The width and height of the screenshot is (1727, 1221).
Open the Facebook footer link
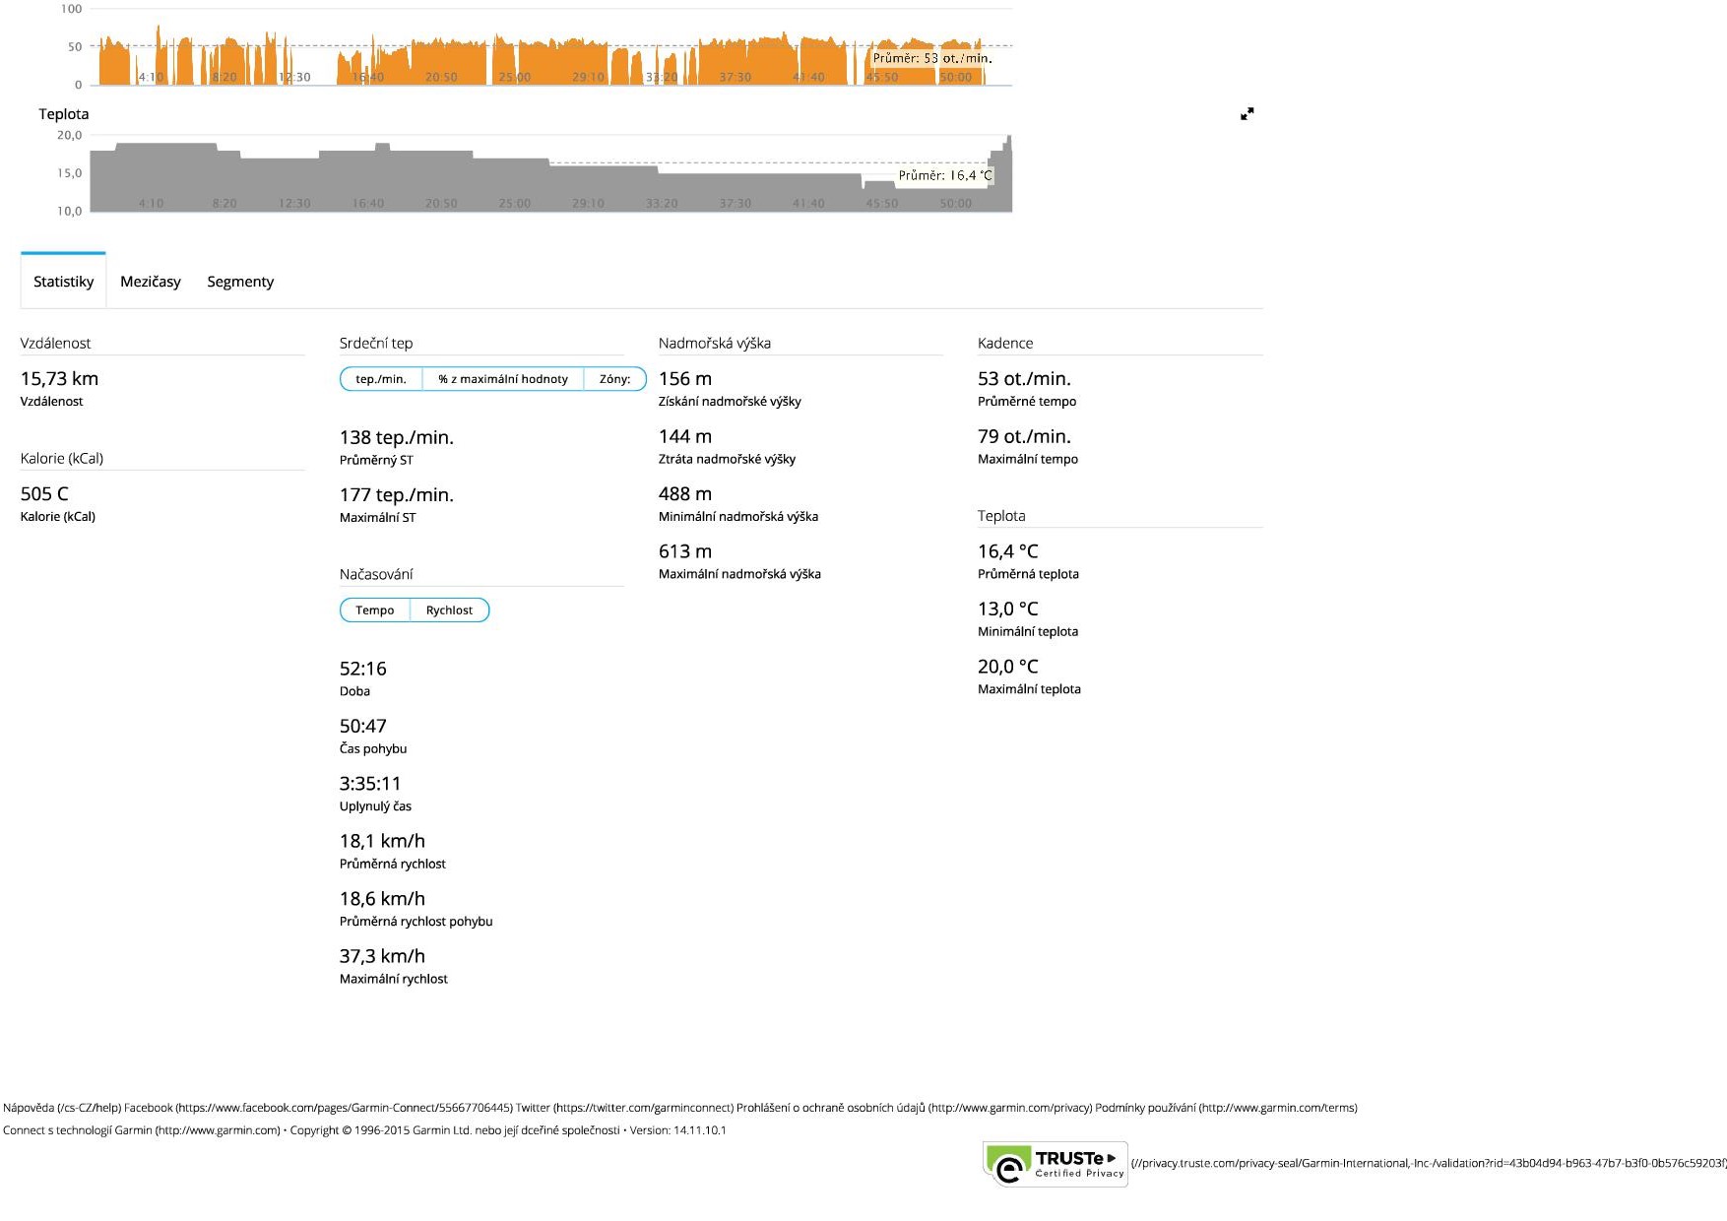point(318,1108)
